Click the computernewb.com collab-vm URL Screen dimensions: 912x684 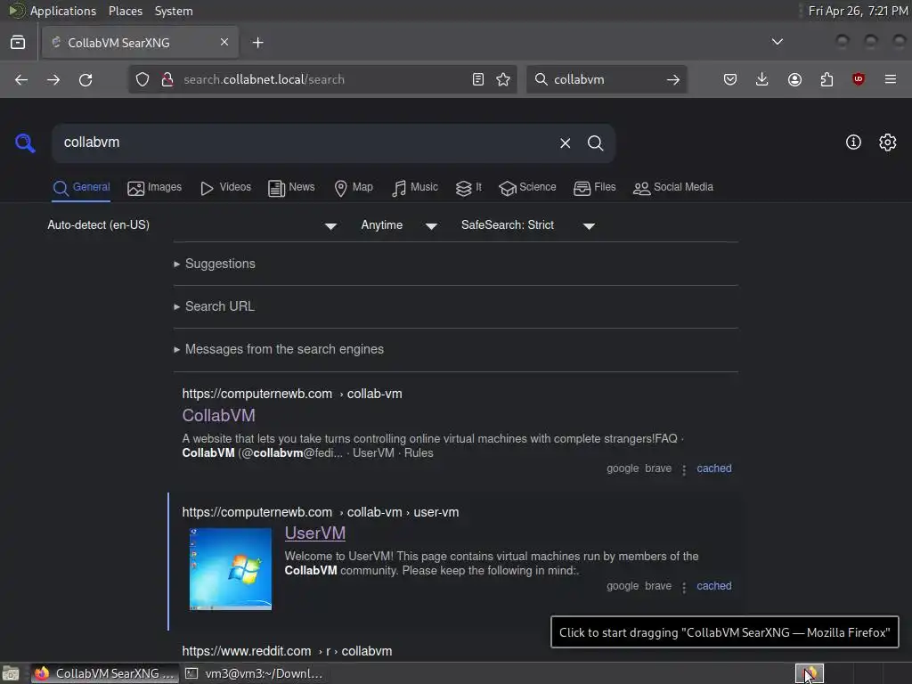(x=292, y=394)
